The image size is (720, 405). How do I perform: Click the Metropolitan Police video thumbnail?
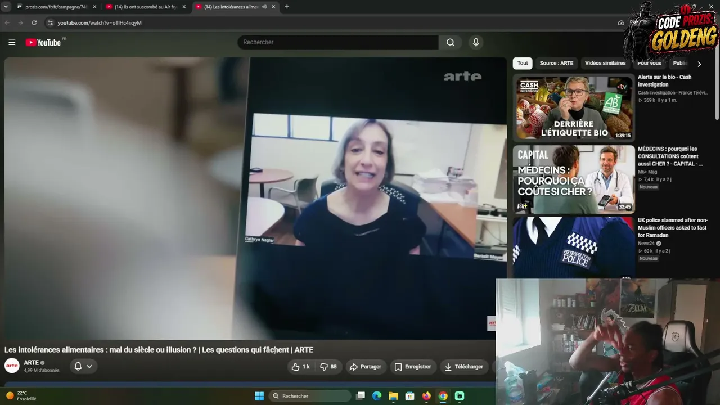click(x=574, y=247)
